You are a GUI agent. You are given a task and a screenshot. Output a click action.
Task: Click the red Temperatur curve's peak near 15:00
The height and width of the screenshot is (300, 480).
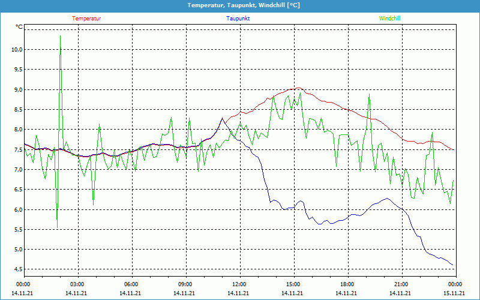(x=296, y=88)
